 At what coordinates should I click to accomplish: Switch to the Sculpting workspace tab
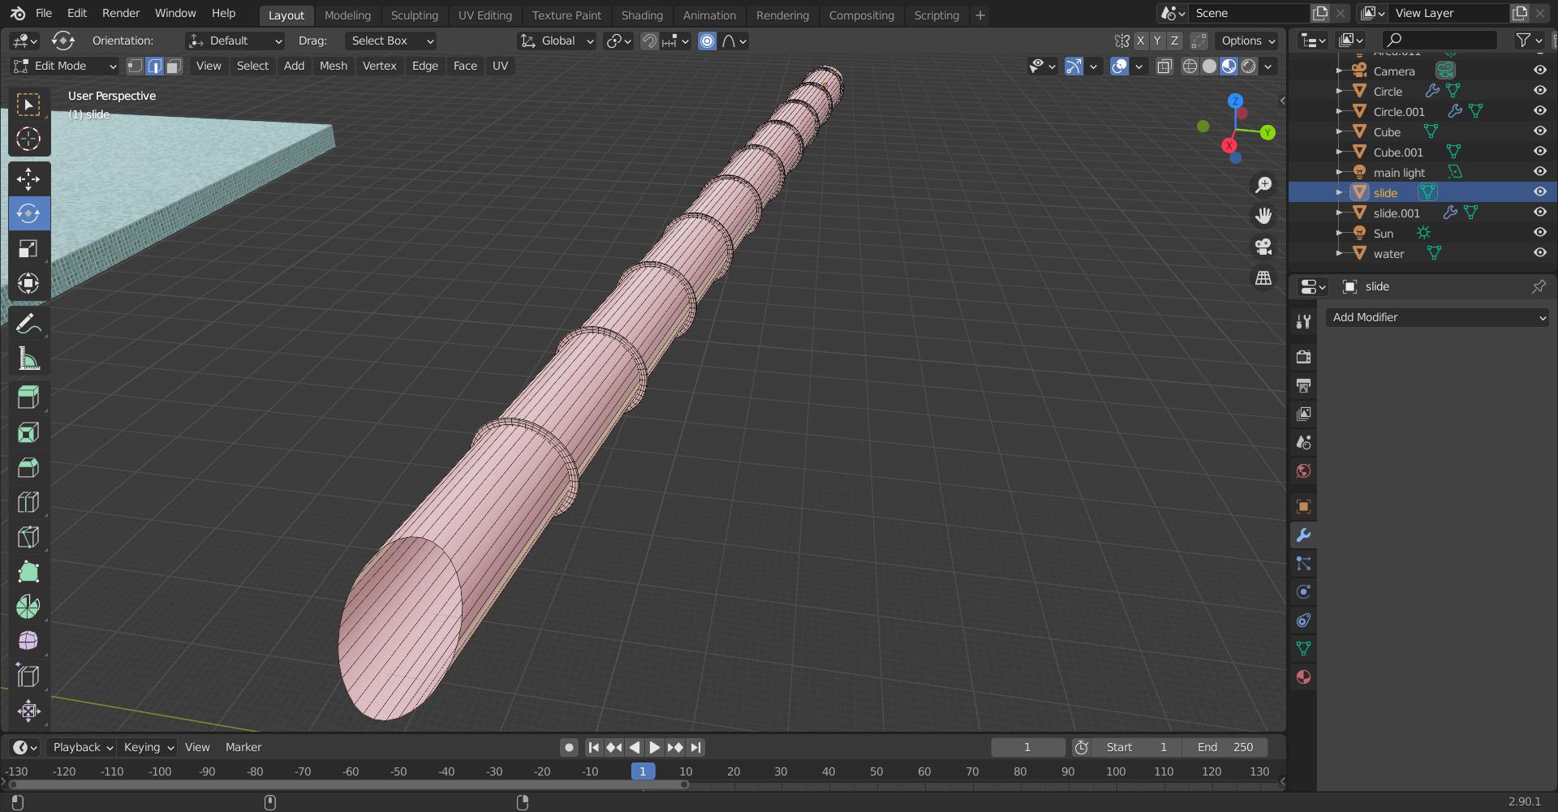[x=414, y=15]
